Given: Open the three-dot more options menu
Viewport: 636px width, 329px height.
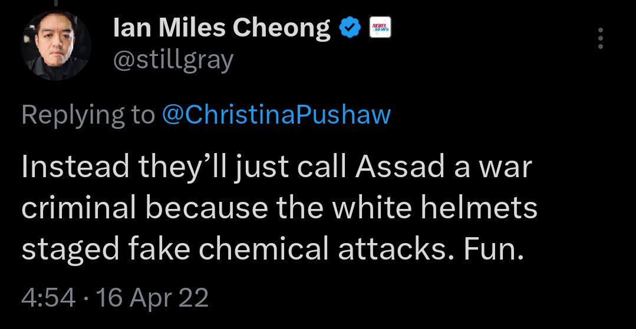Looking at the screenshot, I should click(x=601, y=39).
